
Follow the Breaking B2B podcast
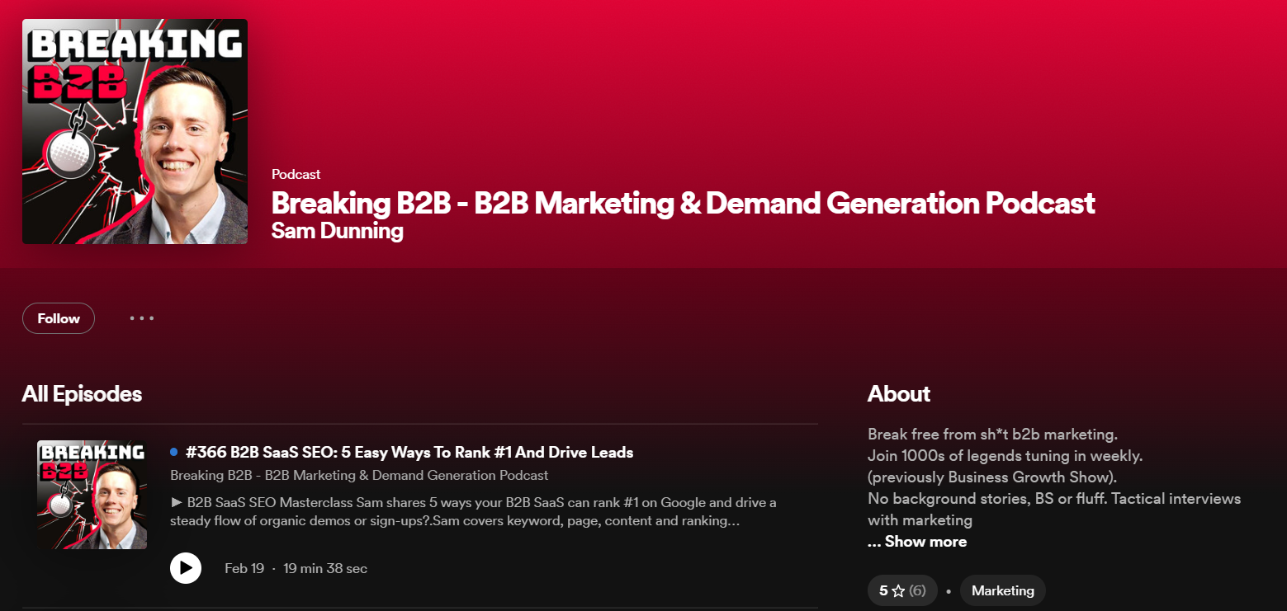point(59,318)
